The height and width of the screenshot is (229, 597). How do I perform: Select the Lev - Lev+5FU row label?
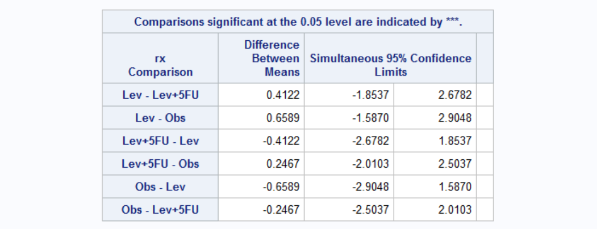click(160, 95)
